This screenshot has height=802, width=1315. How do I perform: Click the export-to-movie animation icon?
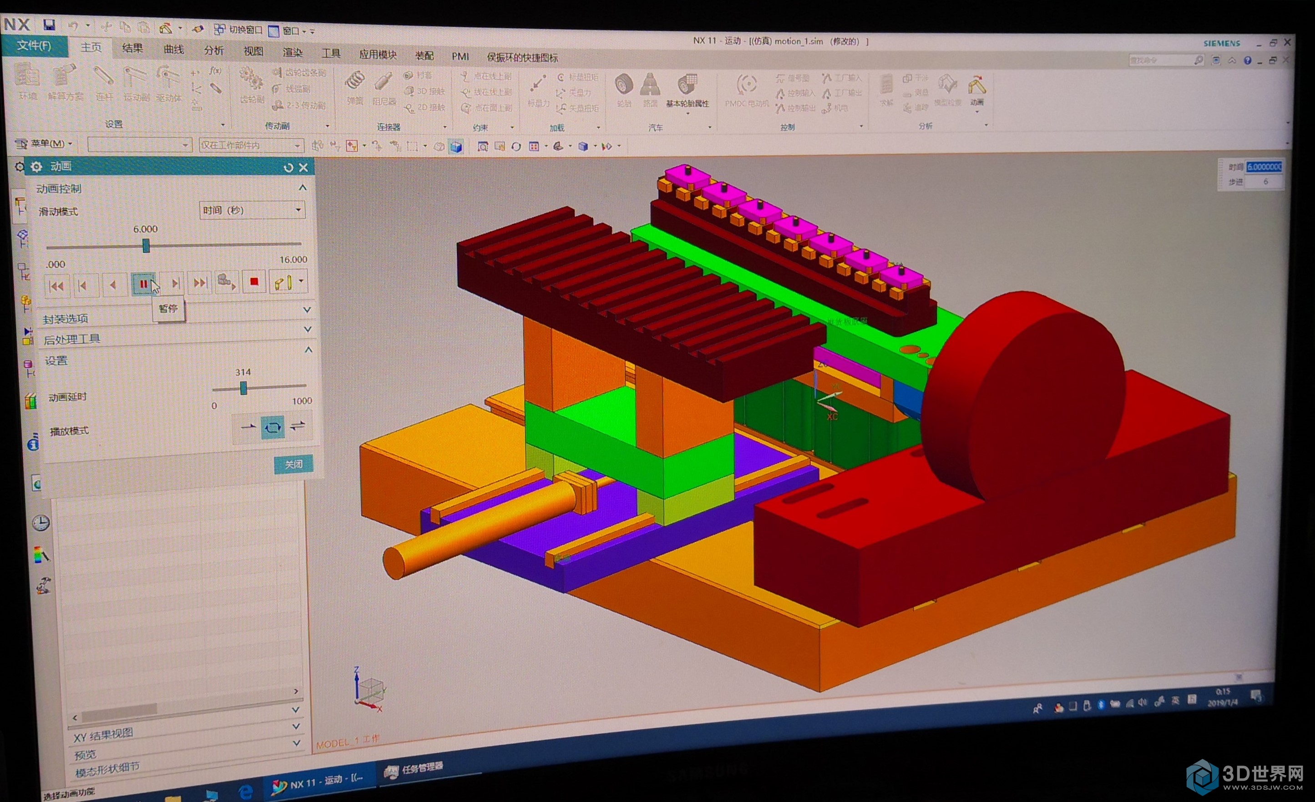[x=226, y=282]
